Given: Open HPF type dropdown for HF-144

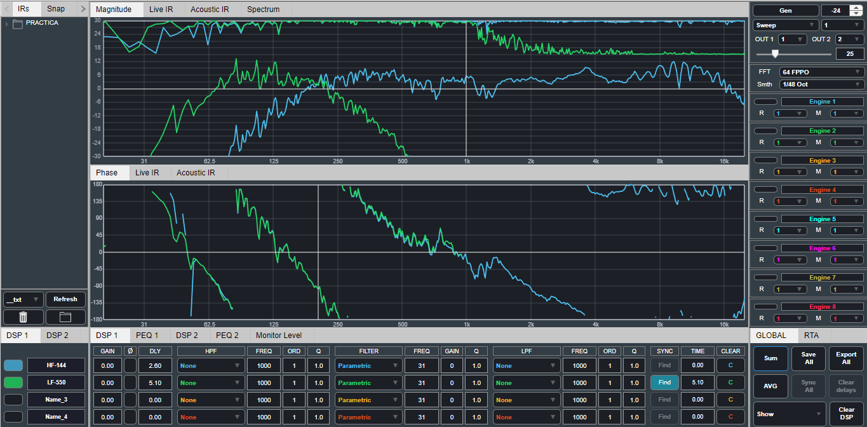Looking at the screenshot, I should click(x=211, y=365).
